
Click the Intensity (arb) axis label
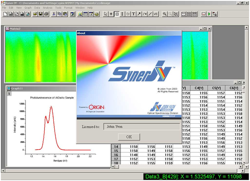point(15,125)
